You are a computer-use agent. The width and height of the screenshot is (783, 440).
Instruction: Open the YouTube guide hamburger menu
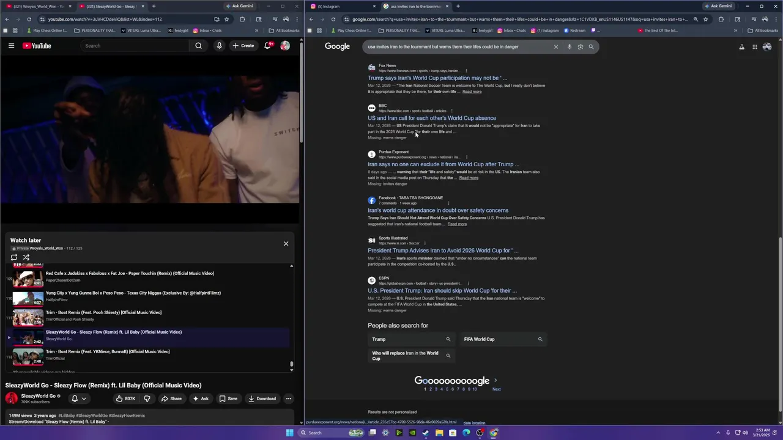click(11, 46)
